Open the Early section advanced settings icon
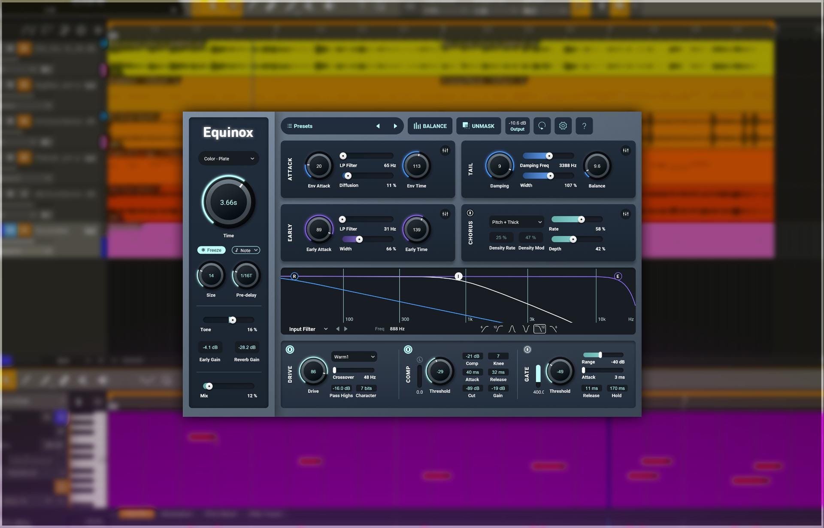 click(x=445, y=214)
